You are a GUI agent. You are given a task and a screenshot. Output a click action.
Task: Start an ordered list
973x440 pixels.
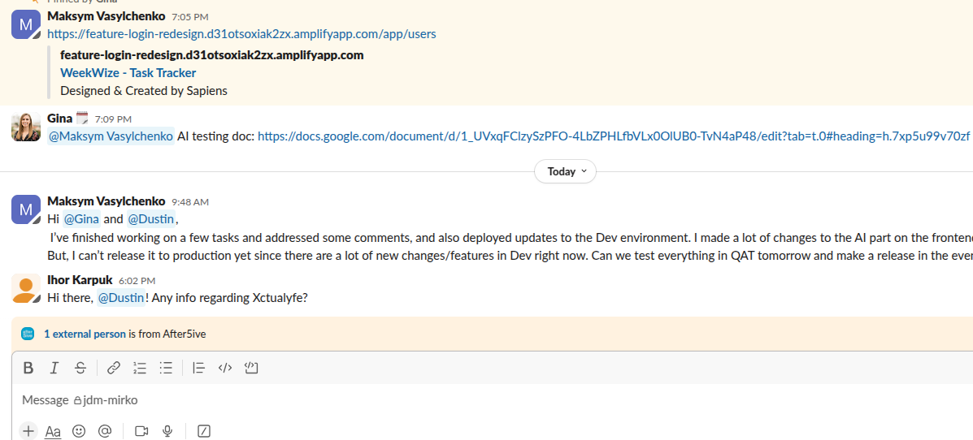[x=140, y=368]
